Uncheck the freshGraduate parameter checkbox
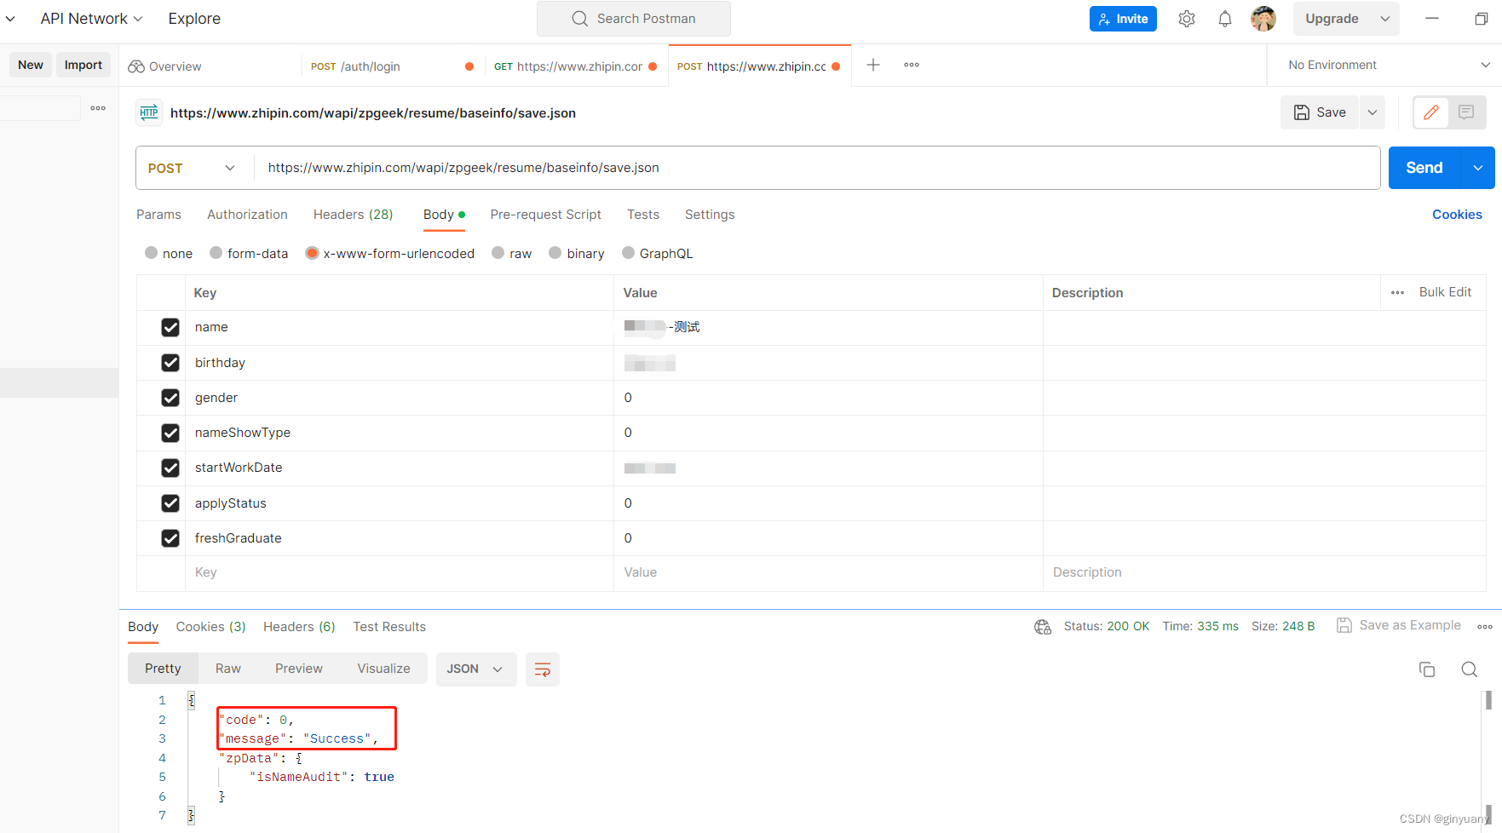This screenshot has height=833, width=1502. tap(170, 538)
